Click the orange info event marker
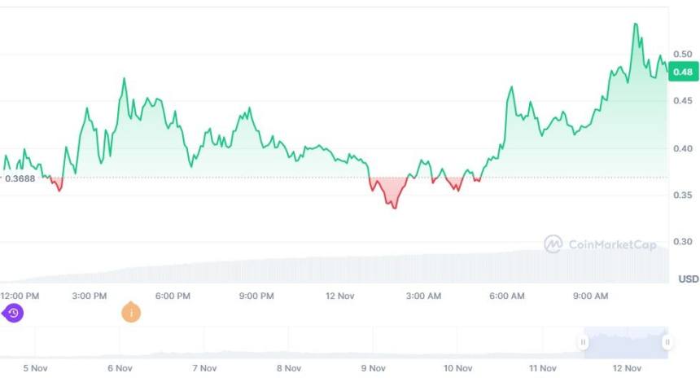Viewport: 700px width, 382px height. [x=130, y=312]
